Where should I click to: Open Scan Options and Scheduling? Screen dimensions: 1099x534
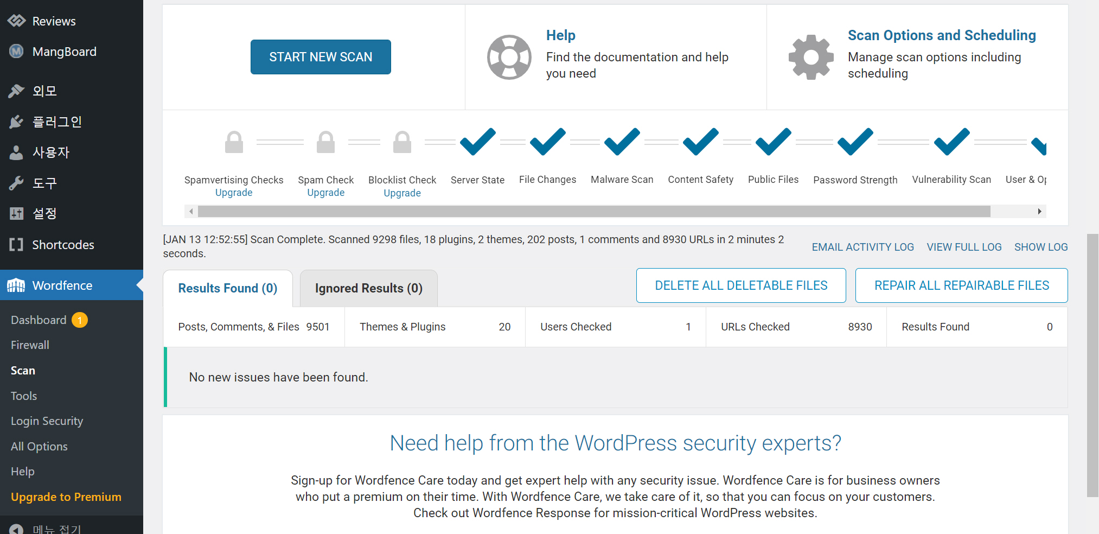[x=942, y=35]
